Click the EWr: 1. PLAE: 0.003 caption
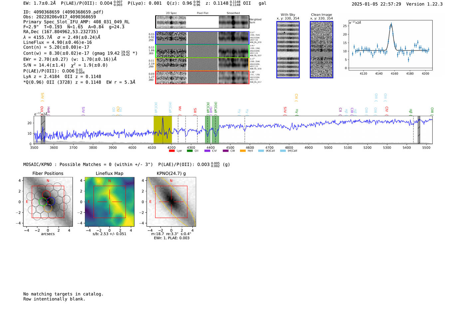The height and width of the screenshot is (317, 466). point(171,238)
